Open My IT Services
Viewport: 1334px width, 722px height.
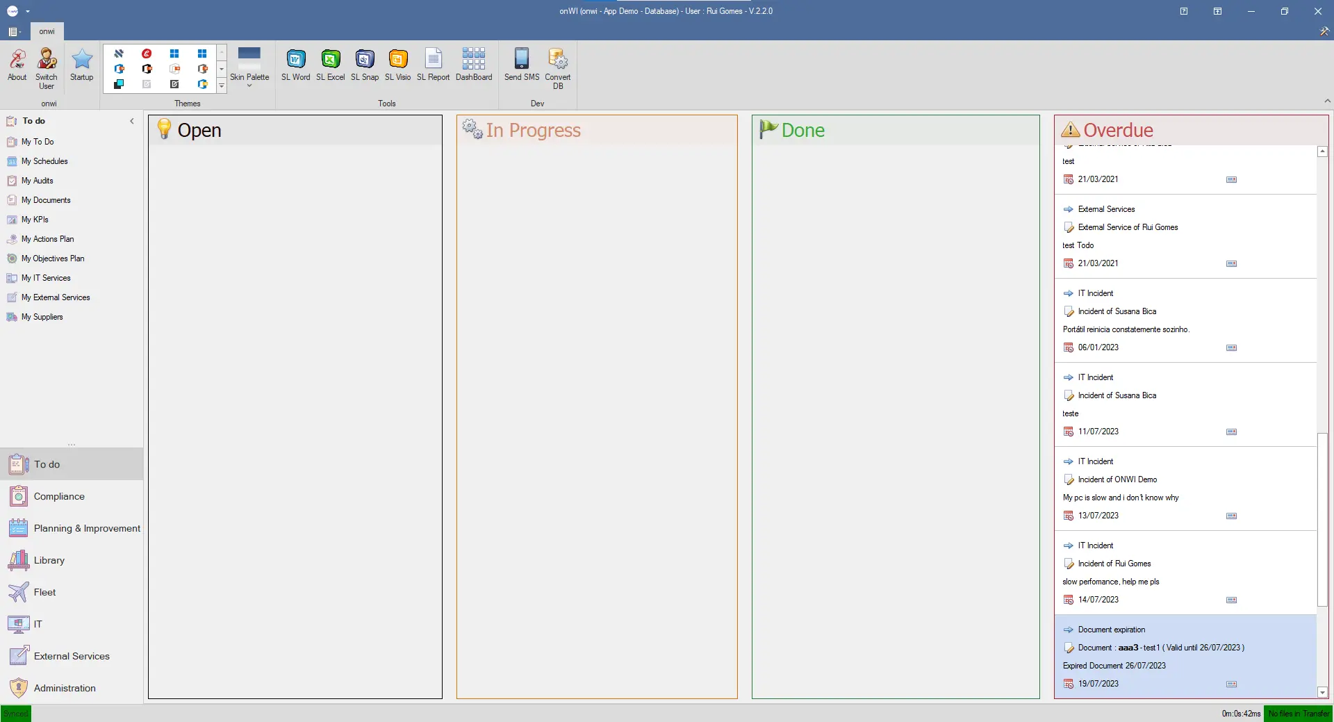(46, 278)
